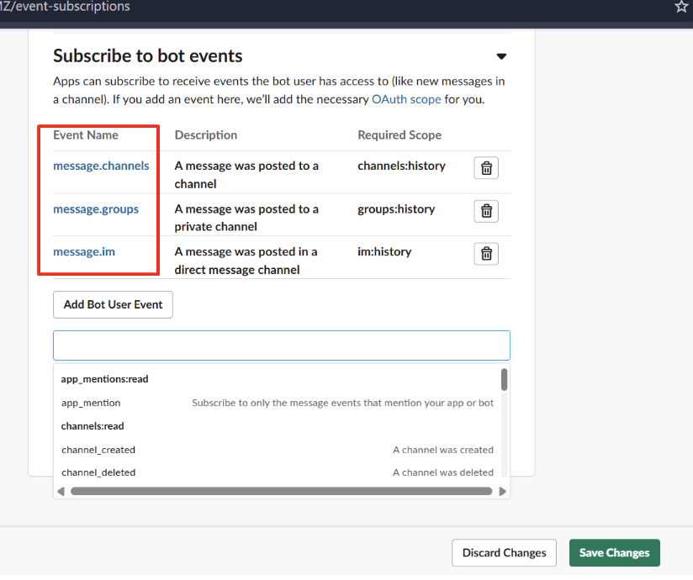Open the message.groups event link
The height and width of the screenshot is (580, 693).
96,209
